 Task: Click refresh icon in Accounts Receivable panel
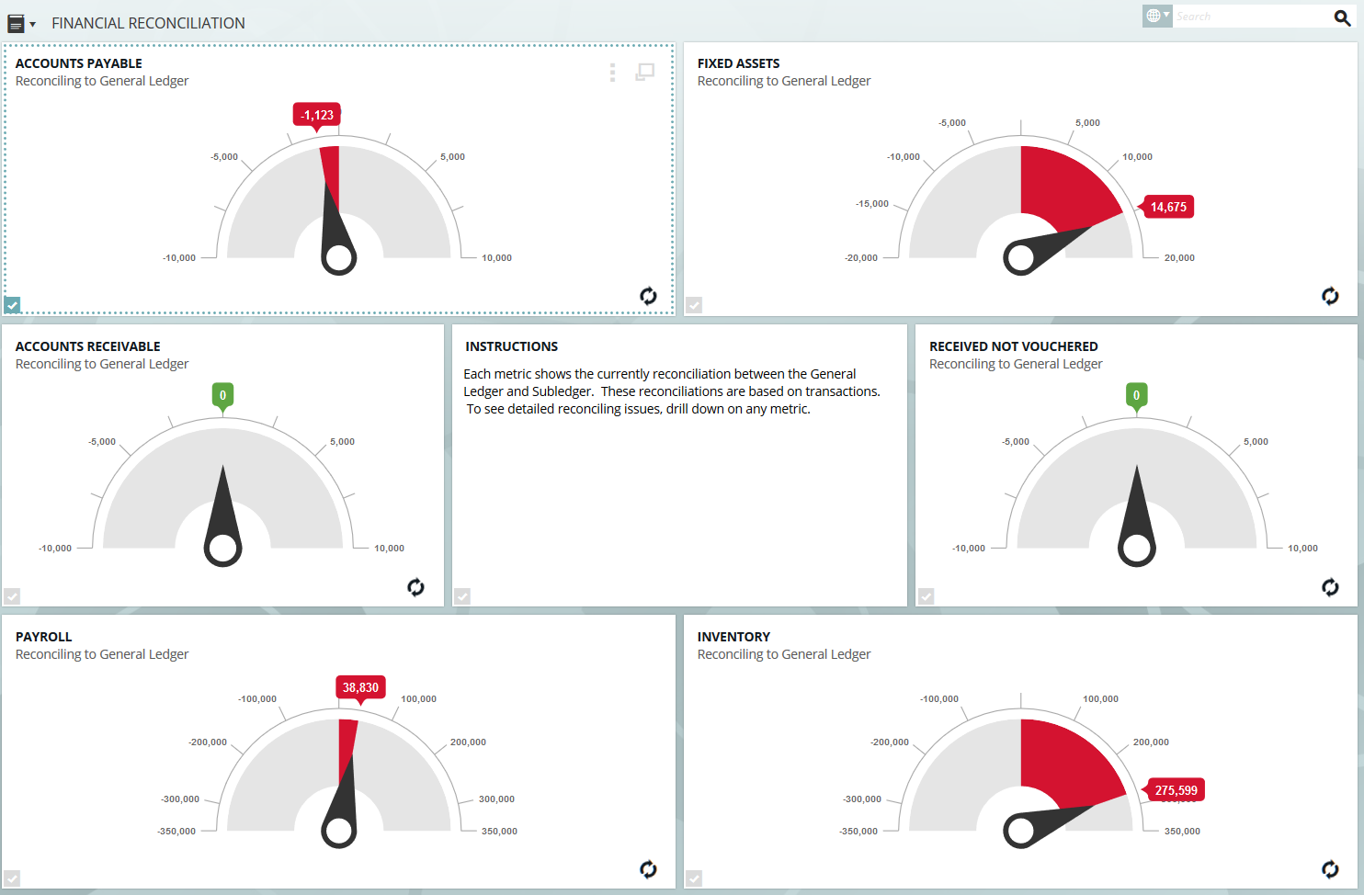[x=415, y=587]
